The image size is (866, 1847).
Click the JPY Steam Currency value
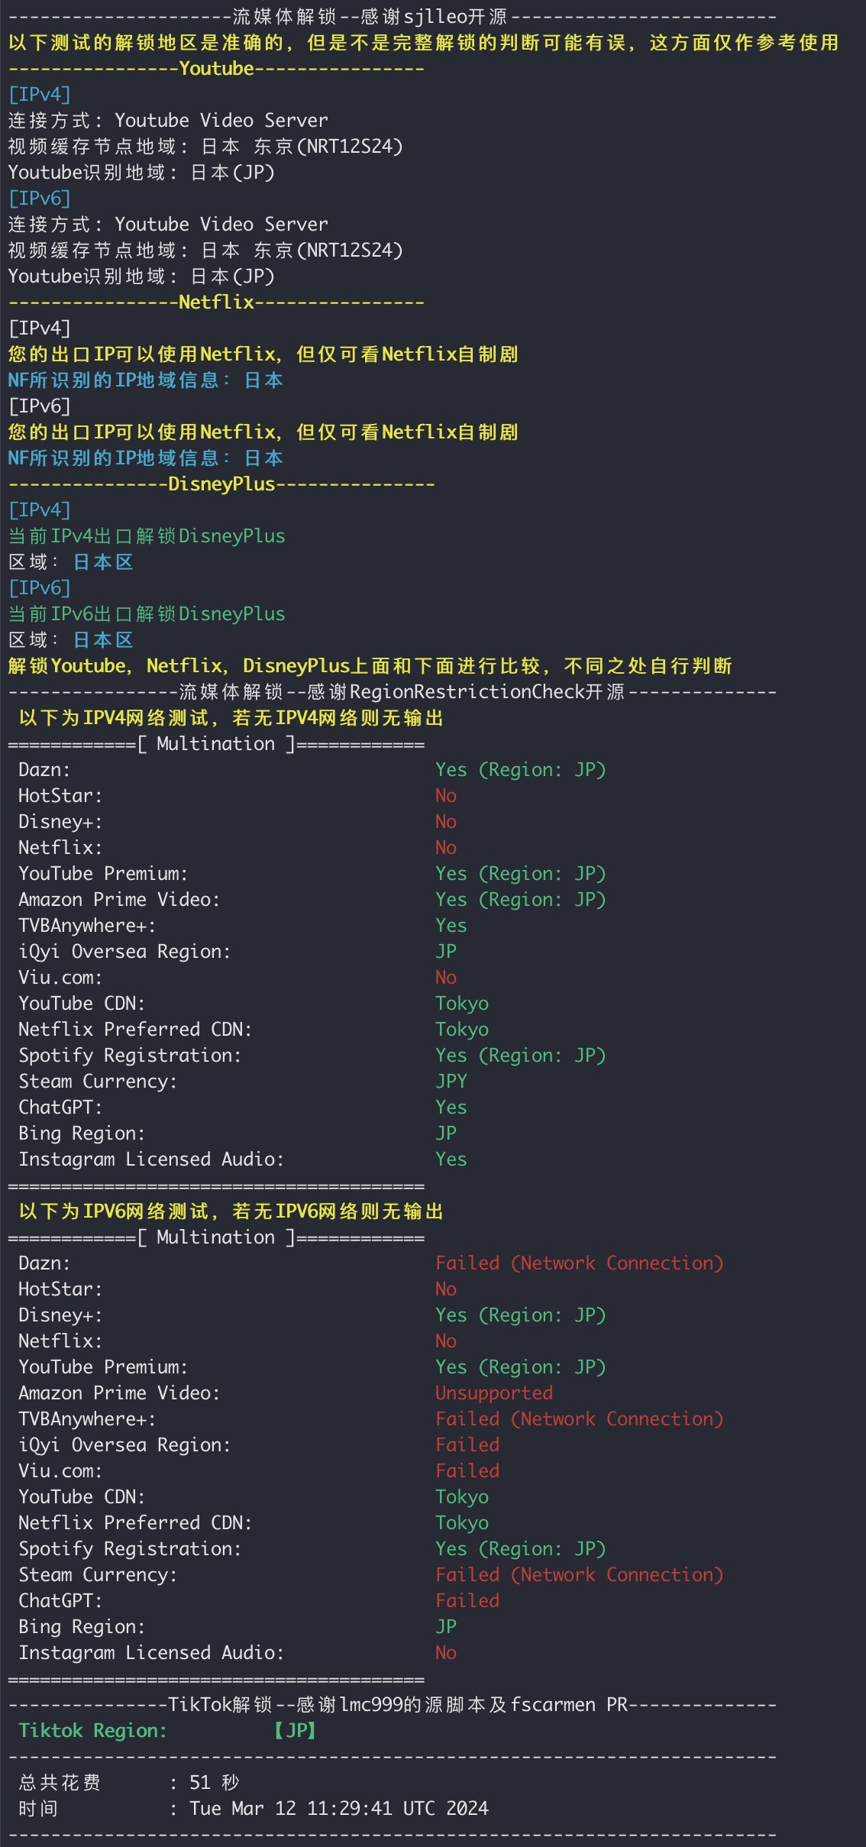pos(451,1082)
